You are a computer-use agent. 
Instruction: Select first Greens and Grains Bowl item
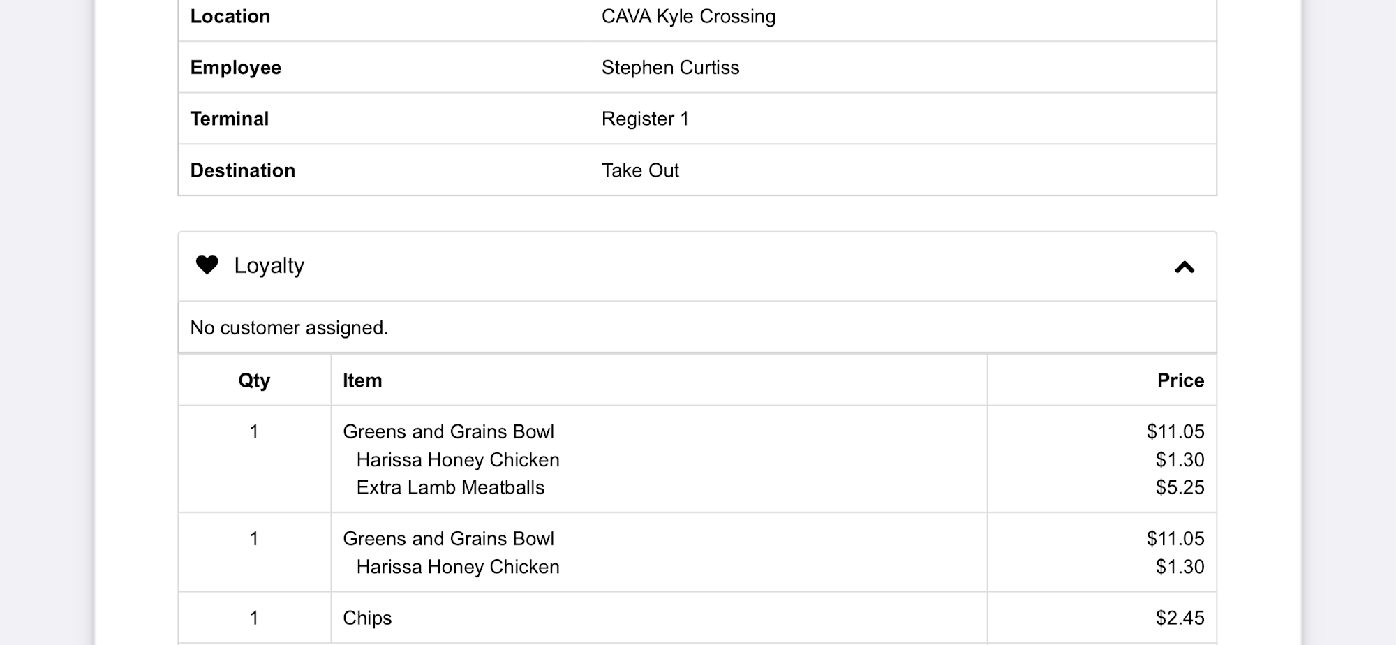(448, 431)
